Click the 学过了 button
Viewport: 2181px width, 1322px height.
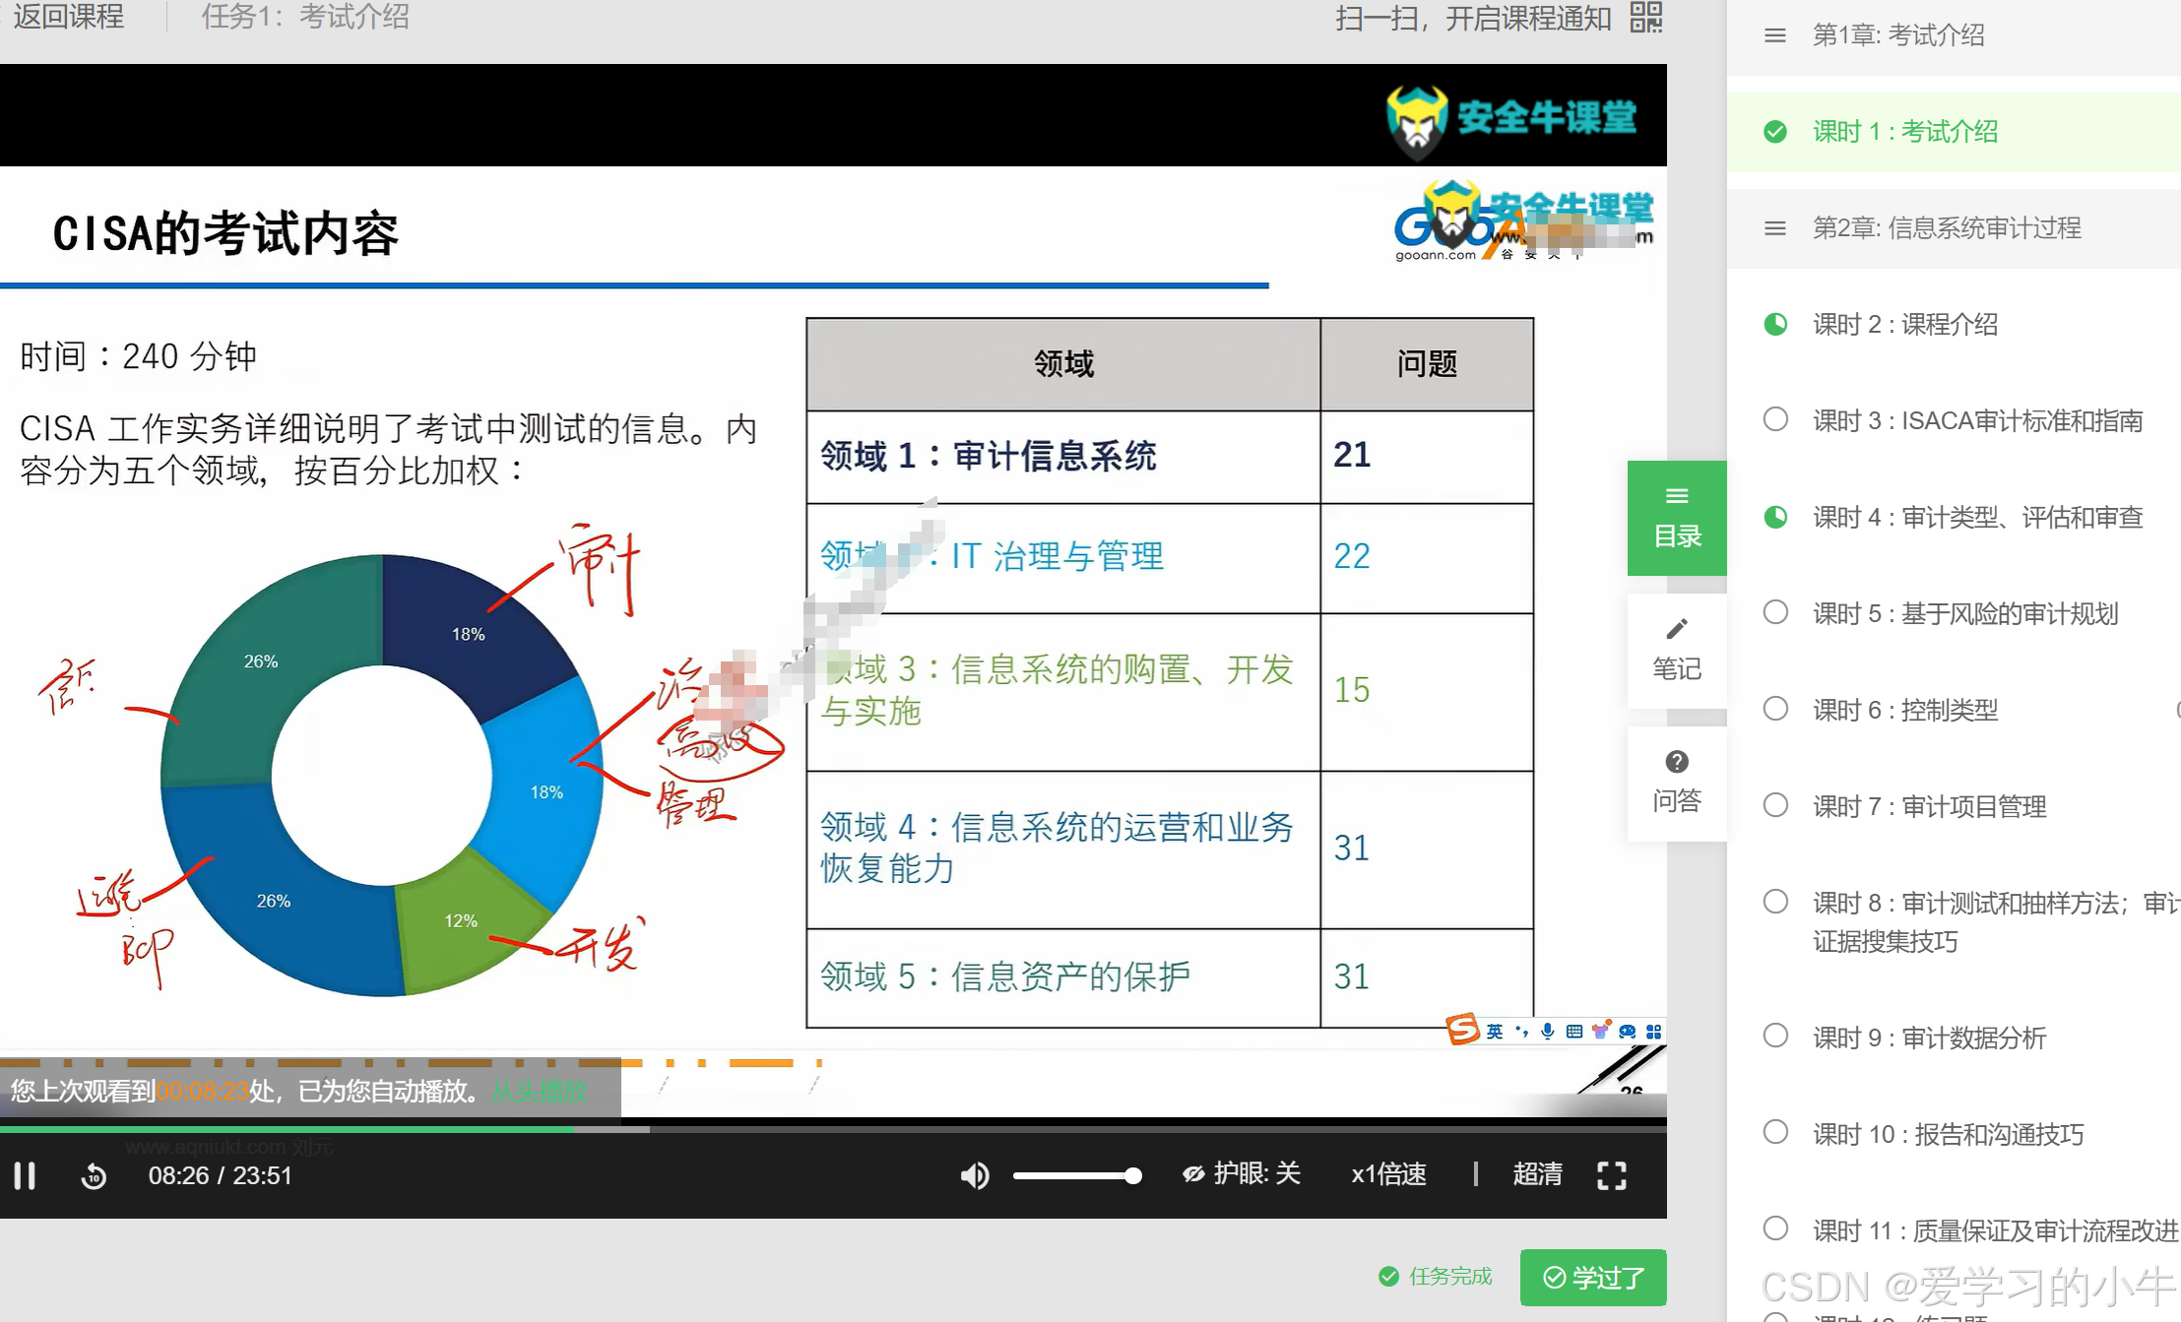pos(1592,1278)
